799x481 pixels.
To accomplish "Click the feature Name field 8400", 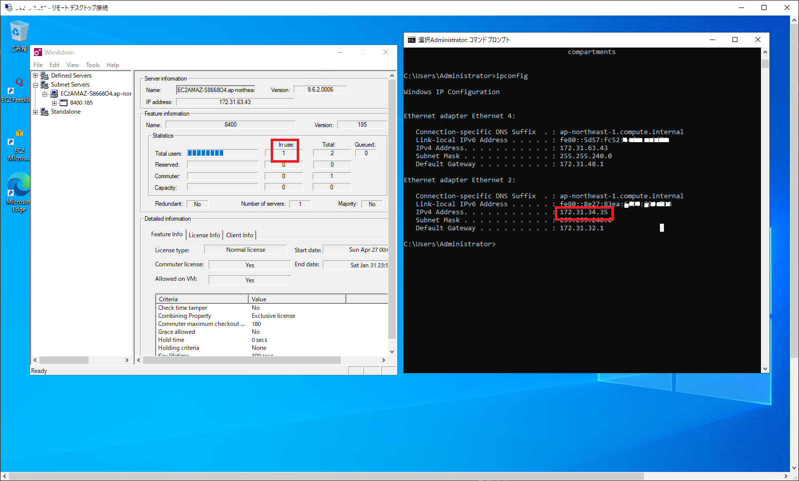I will 231,125.
